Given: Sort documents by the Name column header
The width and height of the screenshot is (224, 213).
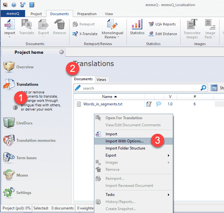Looking at the screenshot, I should pyautogui.click(x=109, y=97).
